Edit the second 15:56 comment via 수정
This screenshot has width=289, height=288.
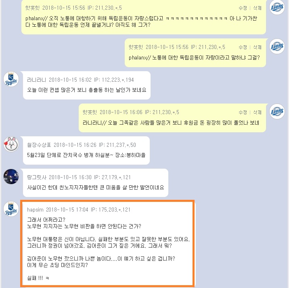tap(243, 47)
